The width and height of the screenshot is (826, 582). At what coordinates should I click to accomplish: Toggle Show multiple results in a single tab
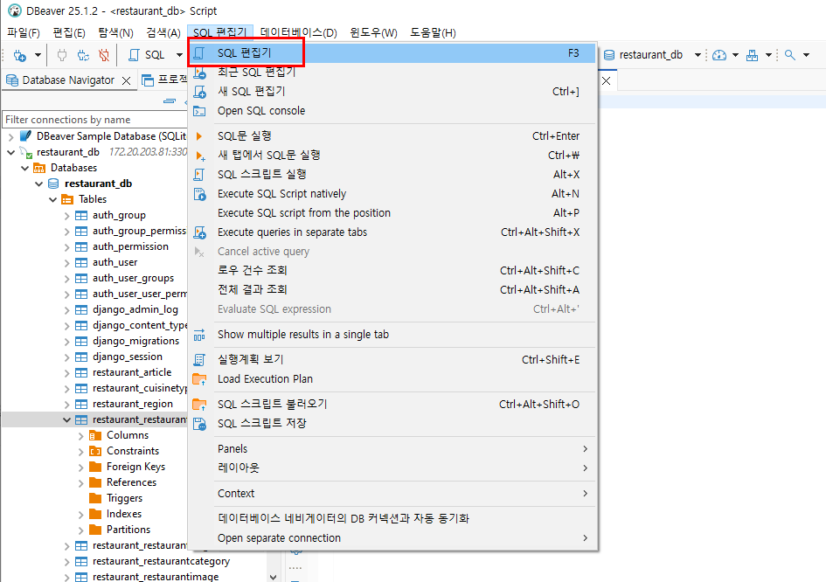(x=393, y=335)
